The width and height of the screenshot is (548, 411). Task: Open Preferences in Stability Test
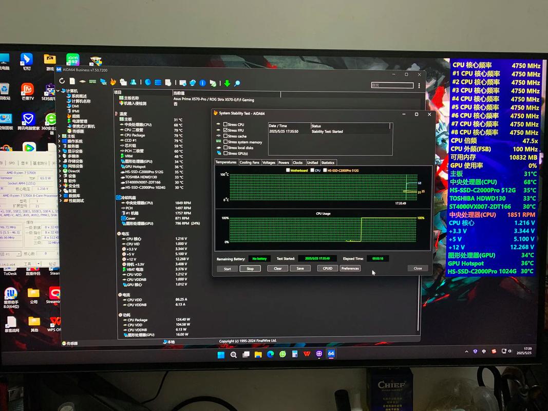pos(350,268)
